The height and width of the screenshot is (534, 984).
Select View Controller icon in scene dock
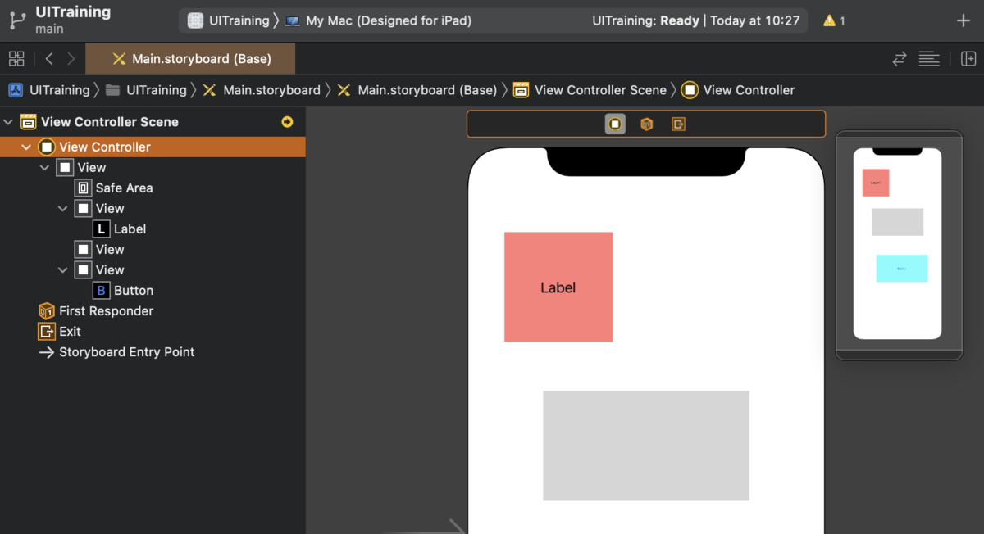pos(615,124)
